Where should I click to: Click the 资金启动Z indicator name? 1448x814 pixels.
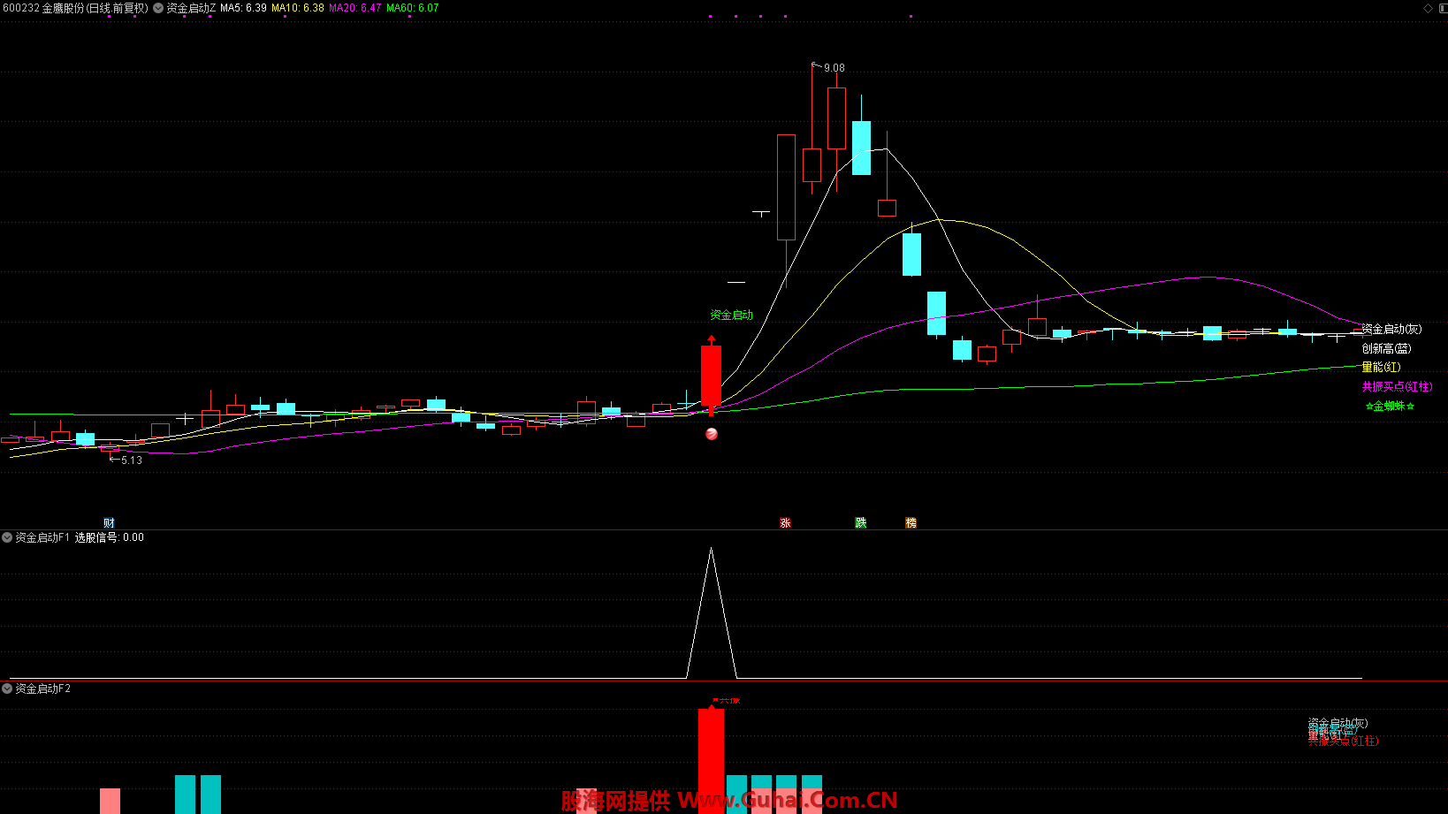coord(191,8)
